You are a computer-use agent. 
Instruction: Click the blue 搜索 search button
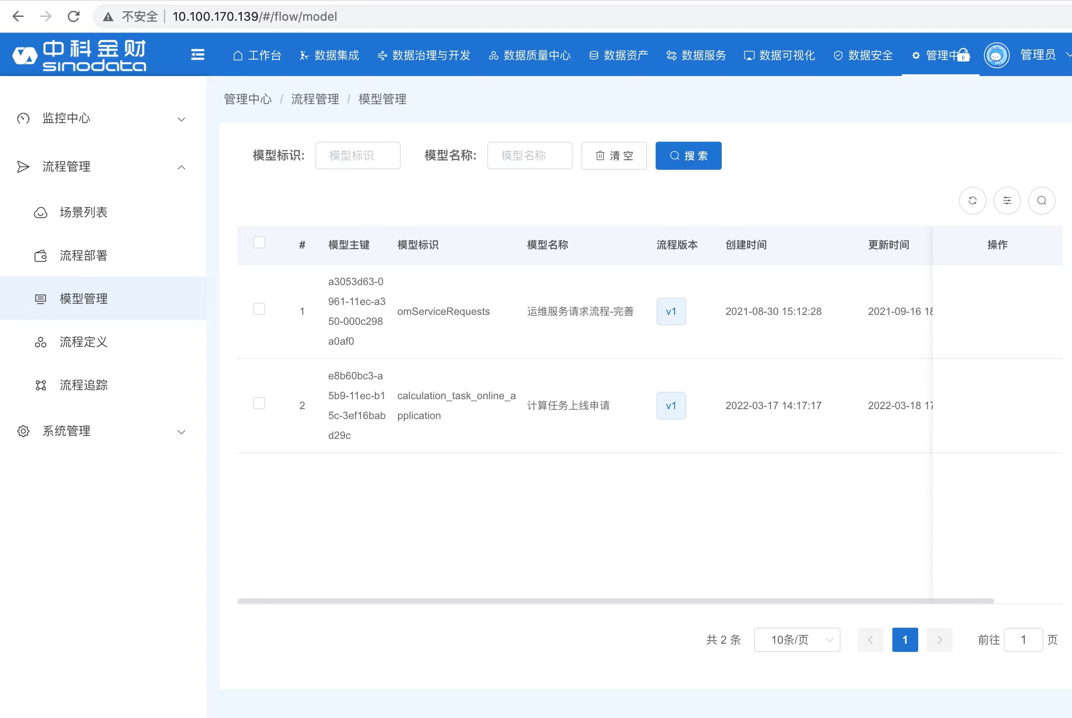point(688,156)
